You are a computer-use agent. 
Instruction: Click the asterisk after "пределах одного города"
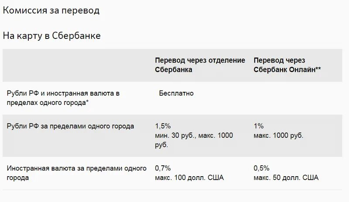87,102
